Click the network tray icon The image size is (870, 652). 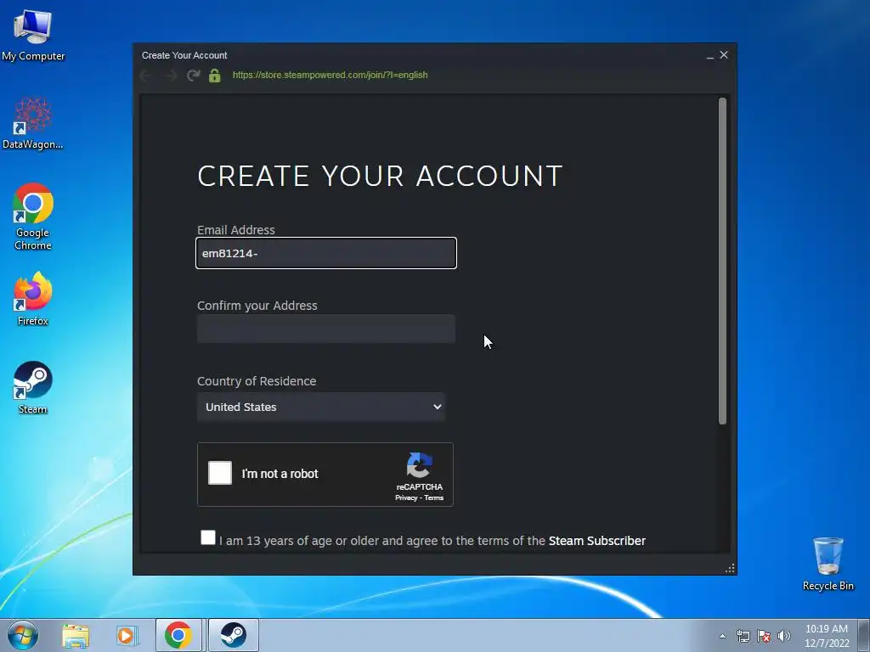click(743, 636)
